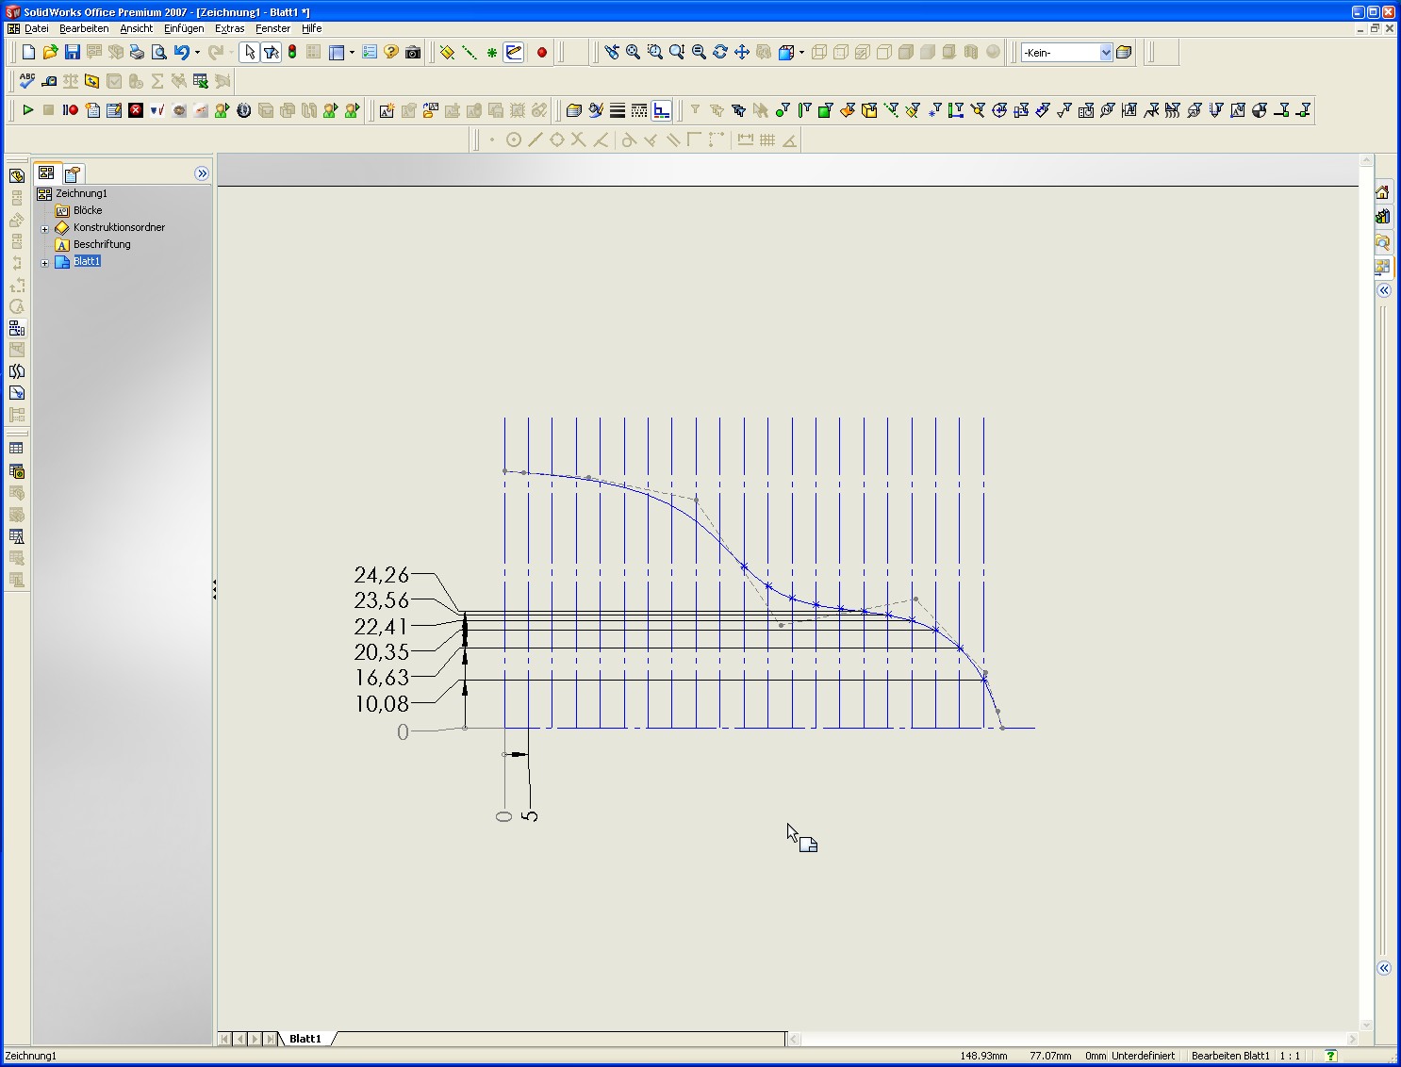
Task: Expand the Blatt1 tree node
Action: click(44, 263)
